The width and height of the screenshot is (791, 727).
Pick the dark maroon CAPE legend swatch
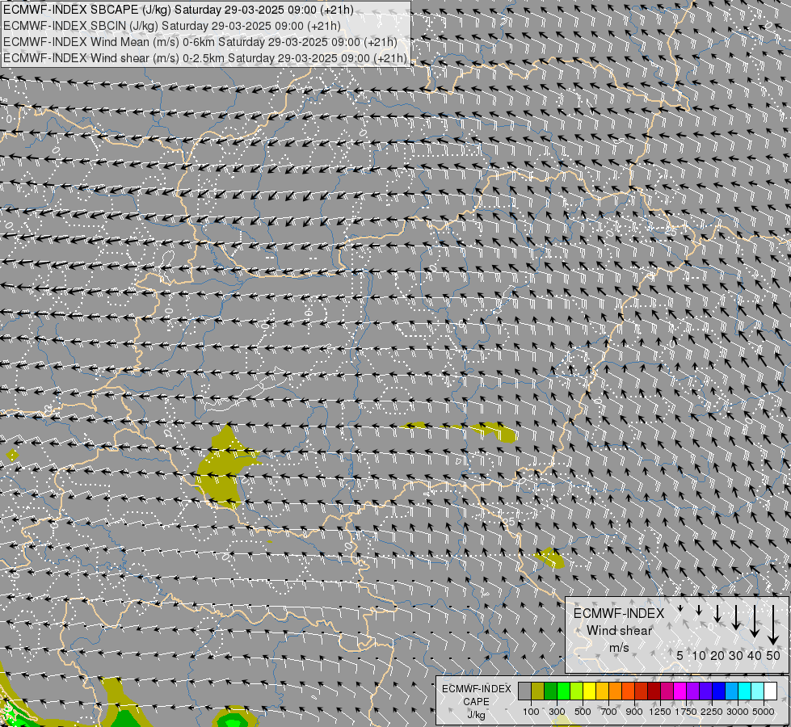pos(654,691)
